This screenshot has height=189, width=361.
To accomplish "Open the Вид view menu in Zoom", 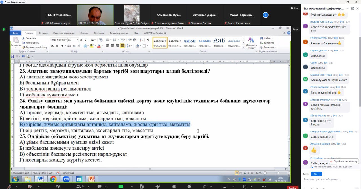I will [294, 8].
